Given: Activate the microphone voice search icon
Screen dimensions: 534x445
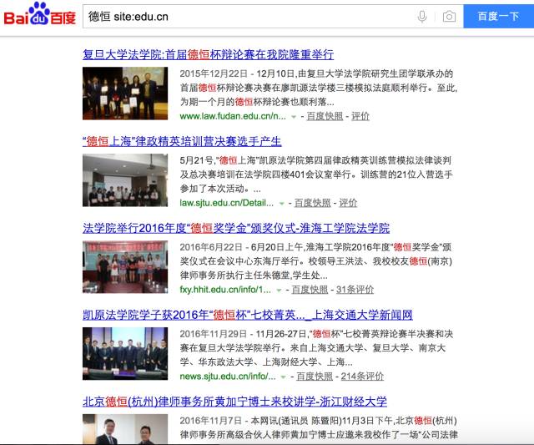Looking at the screenshot, I should point(423,17).
